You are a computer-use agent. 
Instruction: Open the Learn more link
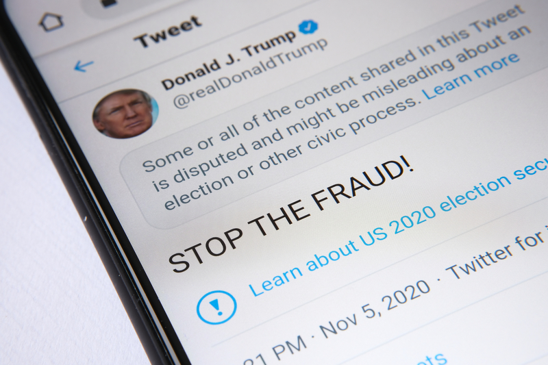click(x=471, y=76)
